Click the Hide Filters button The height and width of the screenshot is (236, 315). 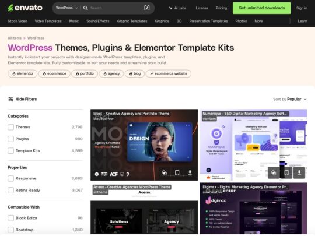click(x=23, y=99)
